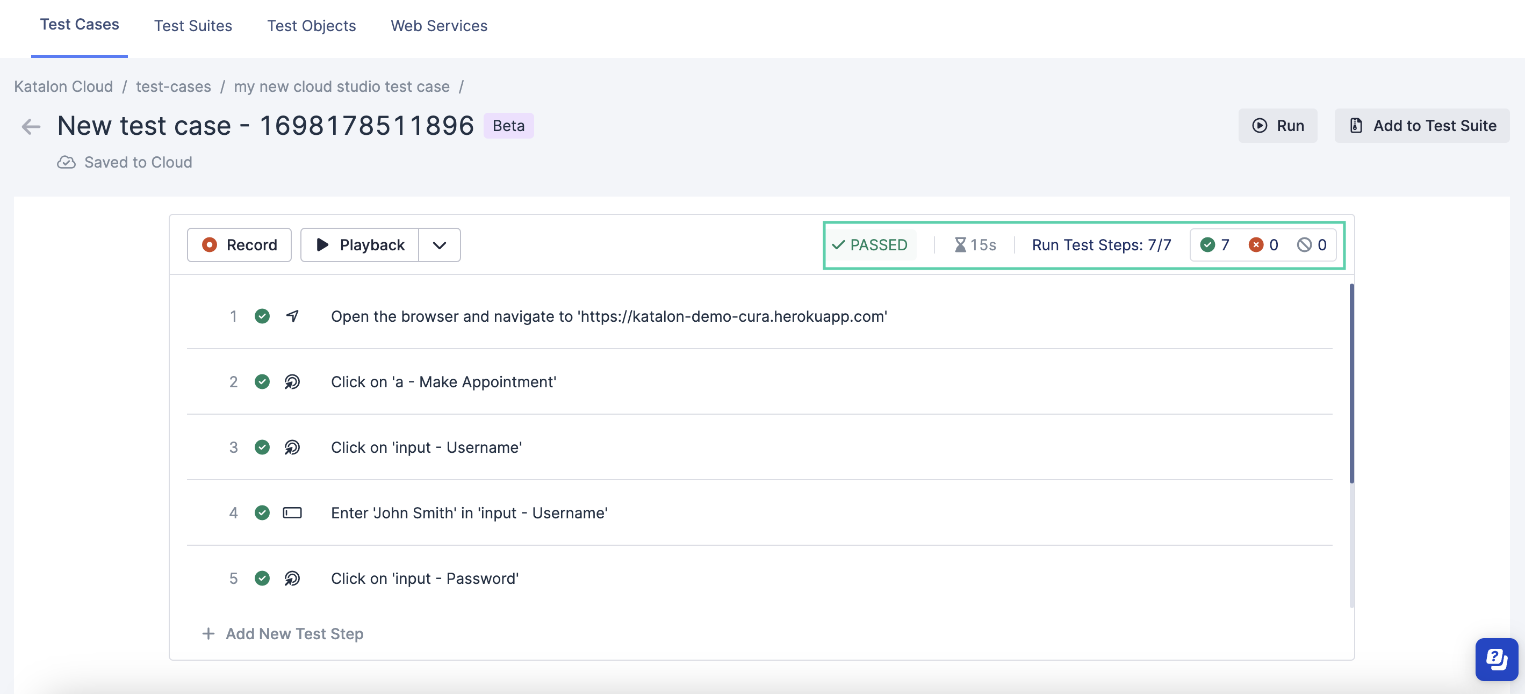Click the click-action icon on step 2
Viewport: 1525px width, 694px height.
[292, 381]
